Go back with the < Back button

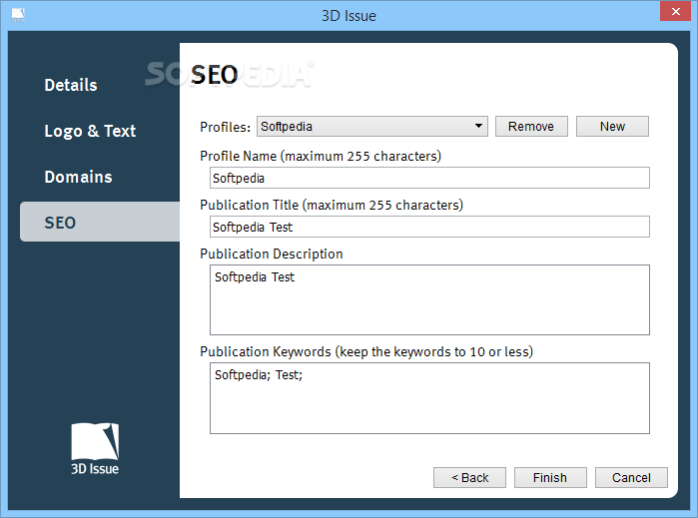pos(469,477)
